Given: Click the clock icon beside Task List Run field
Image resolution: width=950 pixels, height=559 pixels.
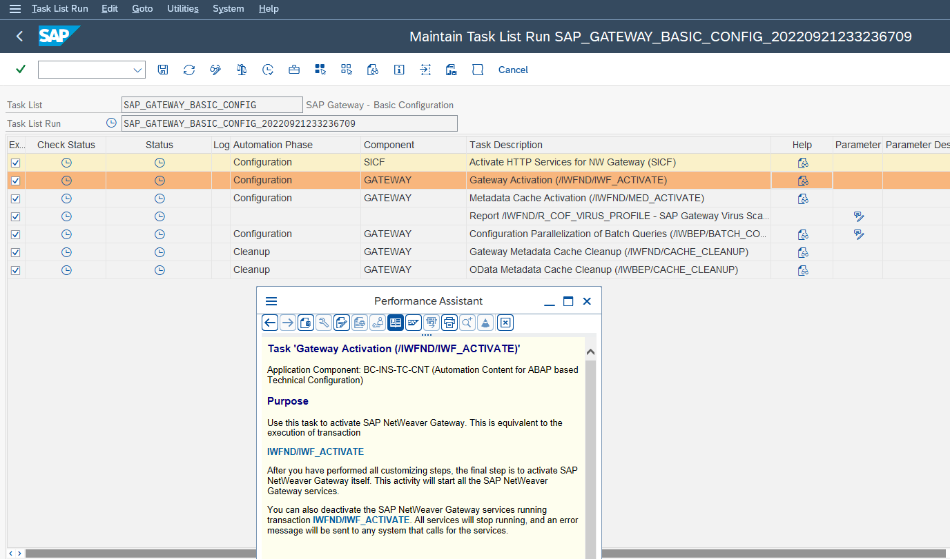Looking at the screenshot, I should 111,123.
